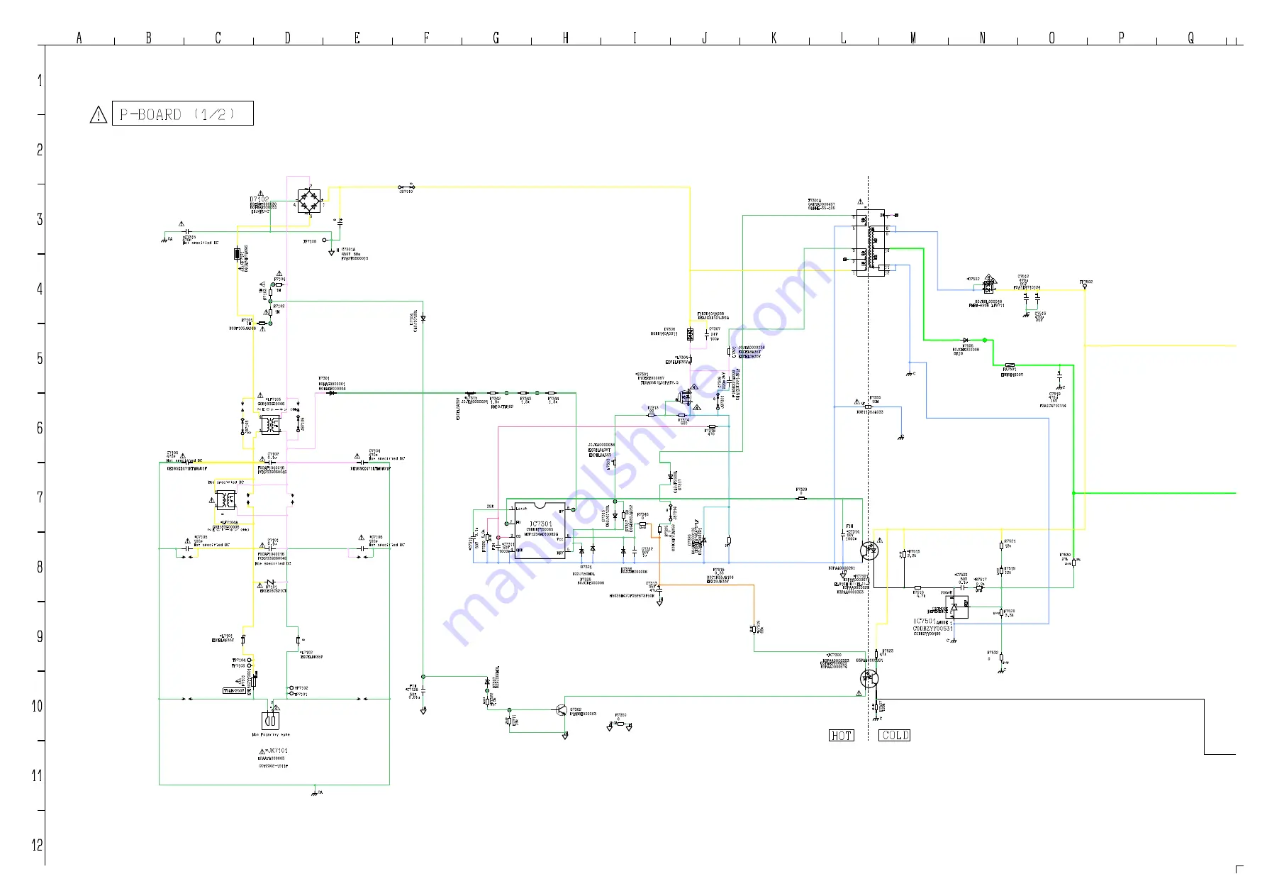Select the Q7301 MOSFET symbol
The height and width of the screenshot is (896, 1267).
pyautogui.click(x=685, y=397)
